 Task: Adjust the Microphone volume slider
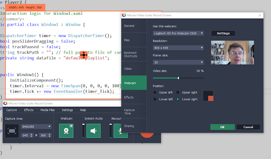[111, 131]
